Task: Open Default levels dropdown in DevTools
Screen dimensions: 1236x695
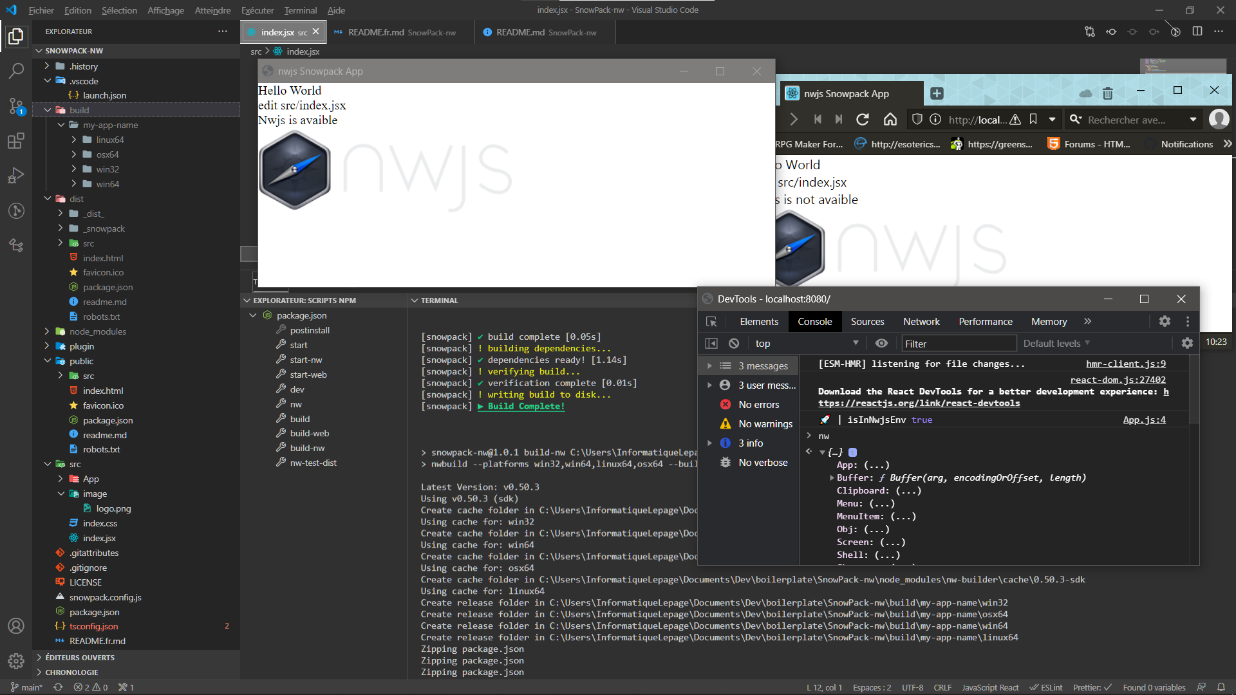Action: point(1056,344)
